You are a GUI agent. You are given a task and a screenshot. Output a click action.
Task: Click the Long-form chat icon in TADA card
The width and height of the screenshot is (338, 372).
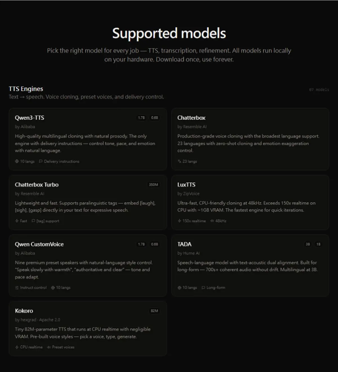pos(203,288)
